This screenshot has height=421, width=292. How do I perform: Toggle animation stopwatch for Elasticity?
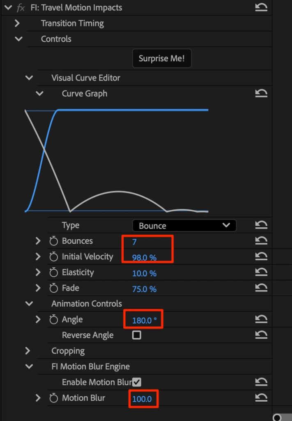53,273
